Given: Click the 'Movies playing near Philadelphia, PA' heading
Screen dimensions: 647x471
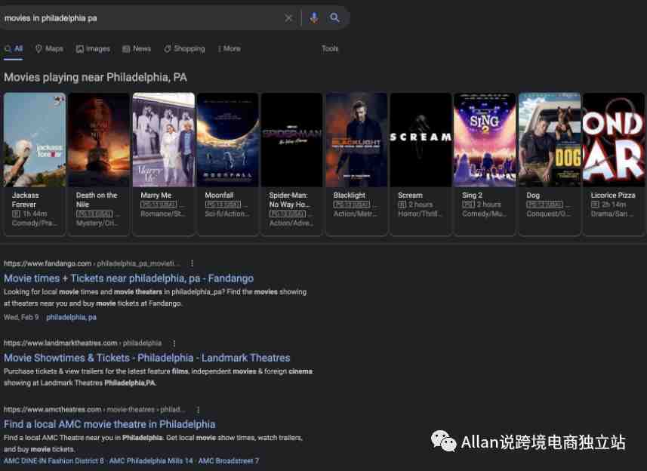Looking at the screenshot, I should click(x=95, y=78).
